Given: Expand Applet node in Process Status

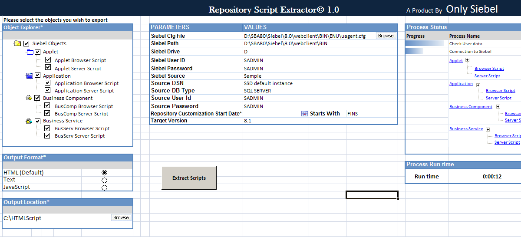Looking at the screenshot, I should (467, 60).
